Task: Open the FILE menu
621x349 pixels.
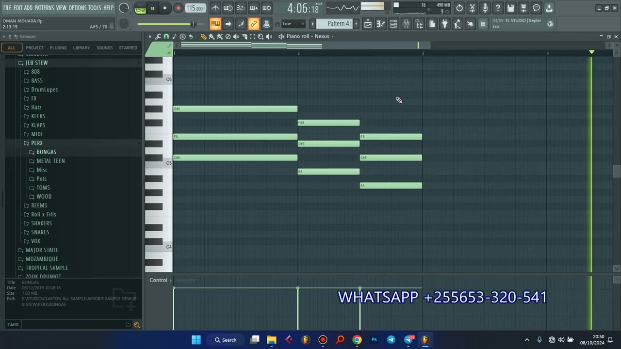Action: [x=7, y=8]
